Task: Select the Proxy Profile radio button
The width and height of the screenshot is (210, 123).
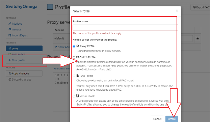Action: 74,46
